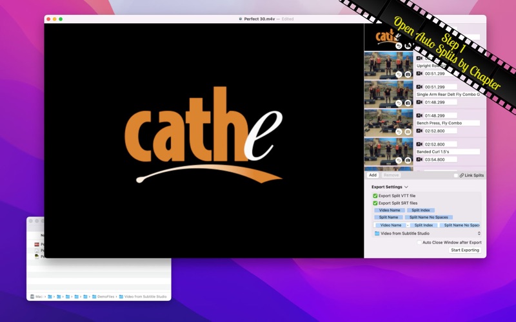
Task: Click Single Arm Rear Delt end time 01:48.299
Action: pyautogui.click(x=441, y=102)
